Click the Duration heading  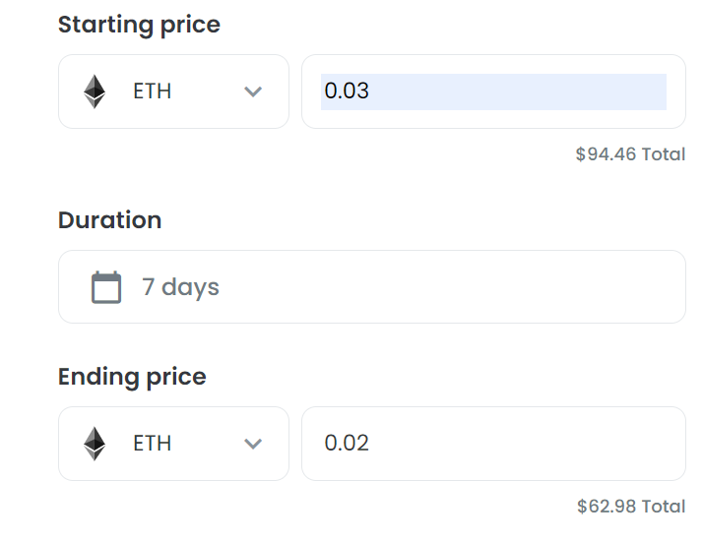point(110,220)
